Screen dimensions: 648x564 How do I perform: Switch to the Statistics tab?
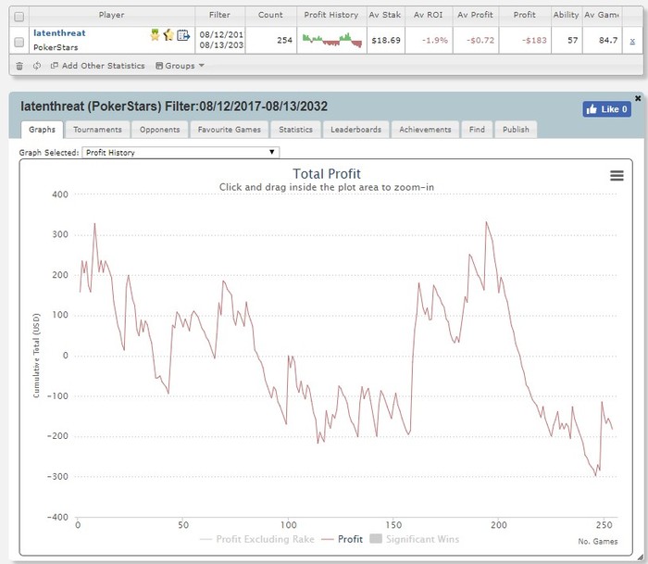[x=295, y=130]
